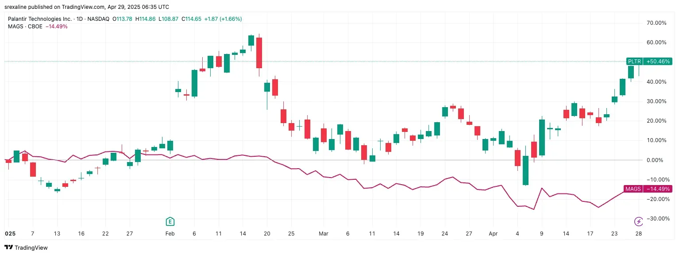Click the 20.00% axis label
This screenshot has height=255, width=679.
[x=657, y=121]
